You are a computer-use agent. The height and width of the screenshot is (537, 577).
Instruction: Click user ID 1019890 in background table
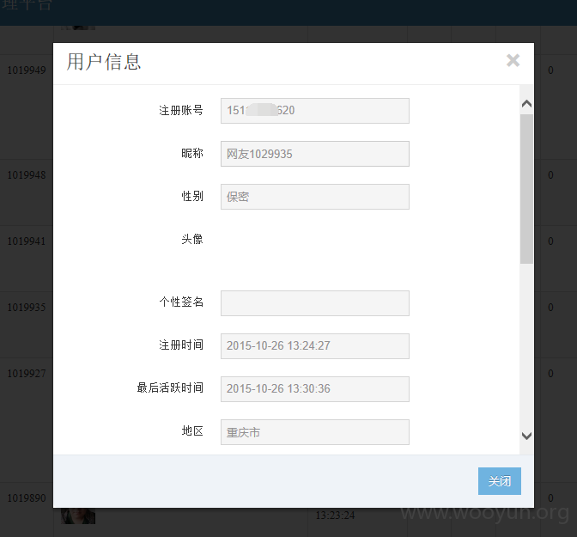point(27,498)
